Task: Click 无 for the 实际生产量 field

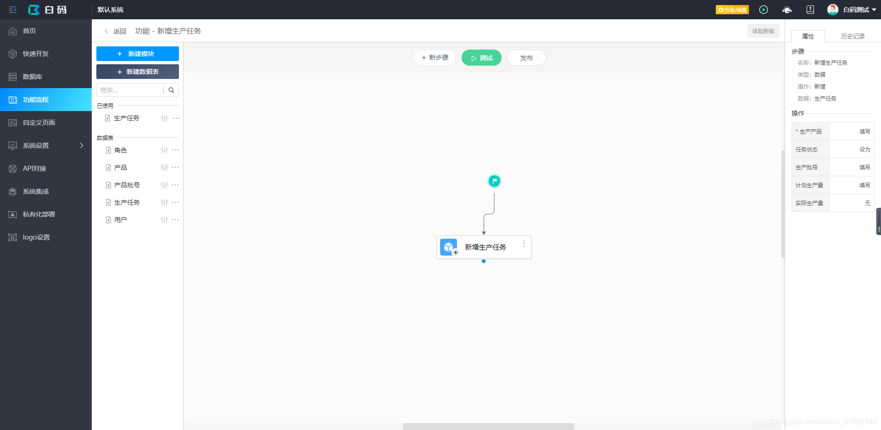Action: (867, 203)
